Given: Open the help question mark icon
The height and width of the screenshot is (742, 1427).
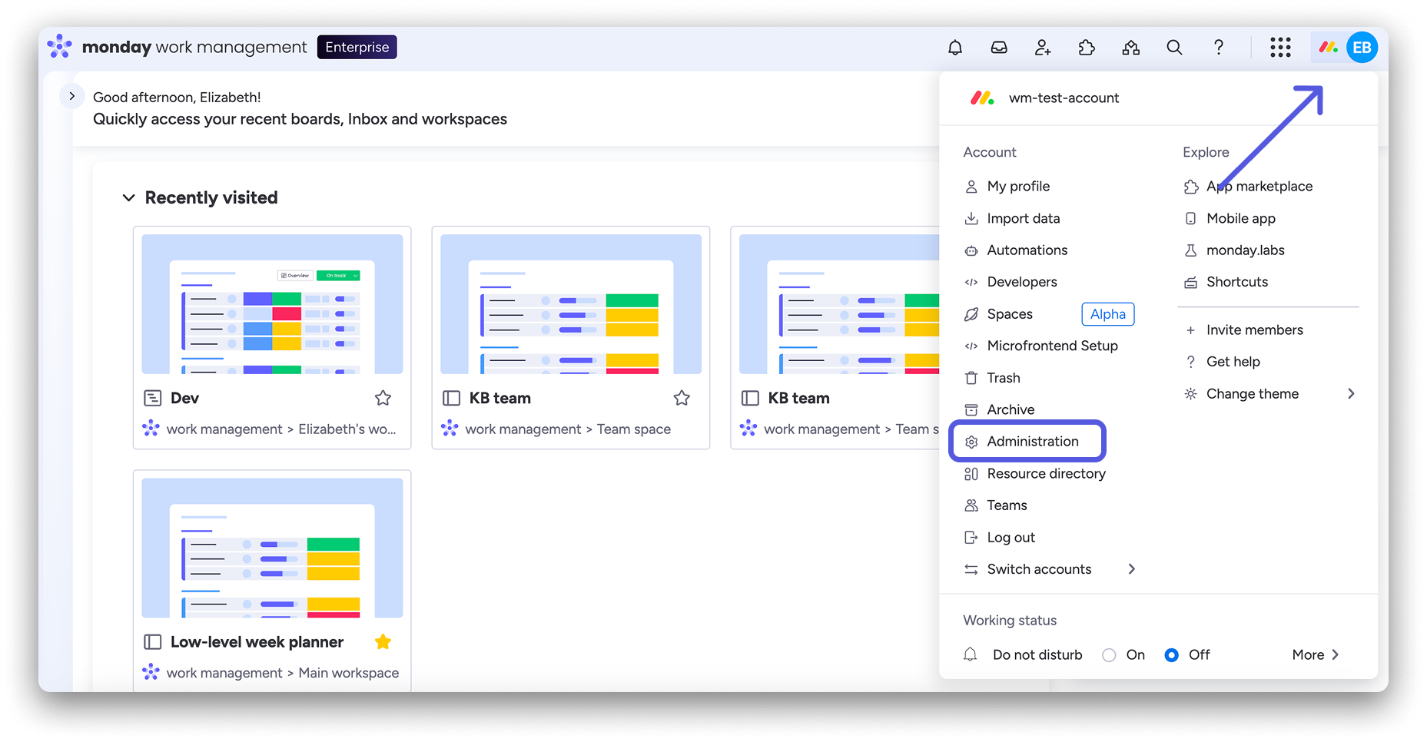Looking at the screenshot, I should [x=1218, y=48].
